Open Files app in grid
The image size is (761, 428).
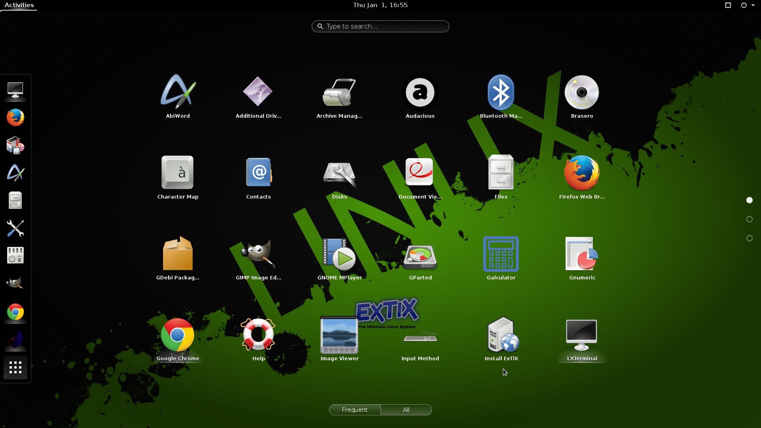pyautogui.click(x=501, y=178)
